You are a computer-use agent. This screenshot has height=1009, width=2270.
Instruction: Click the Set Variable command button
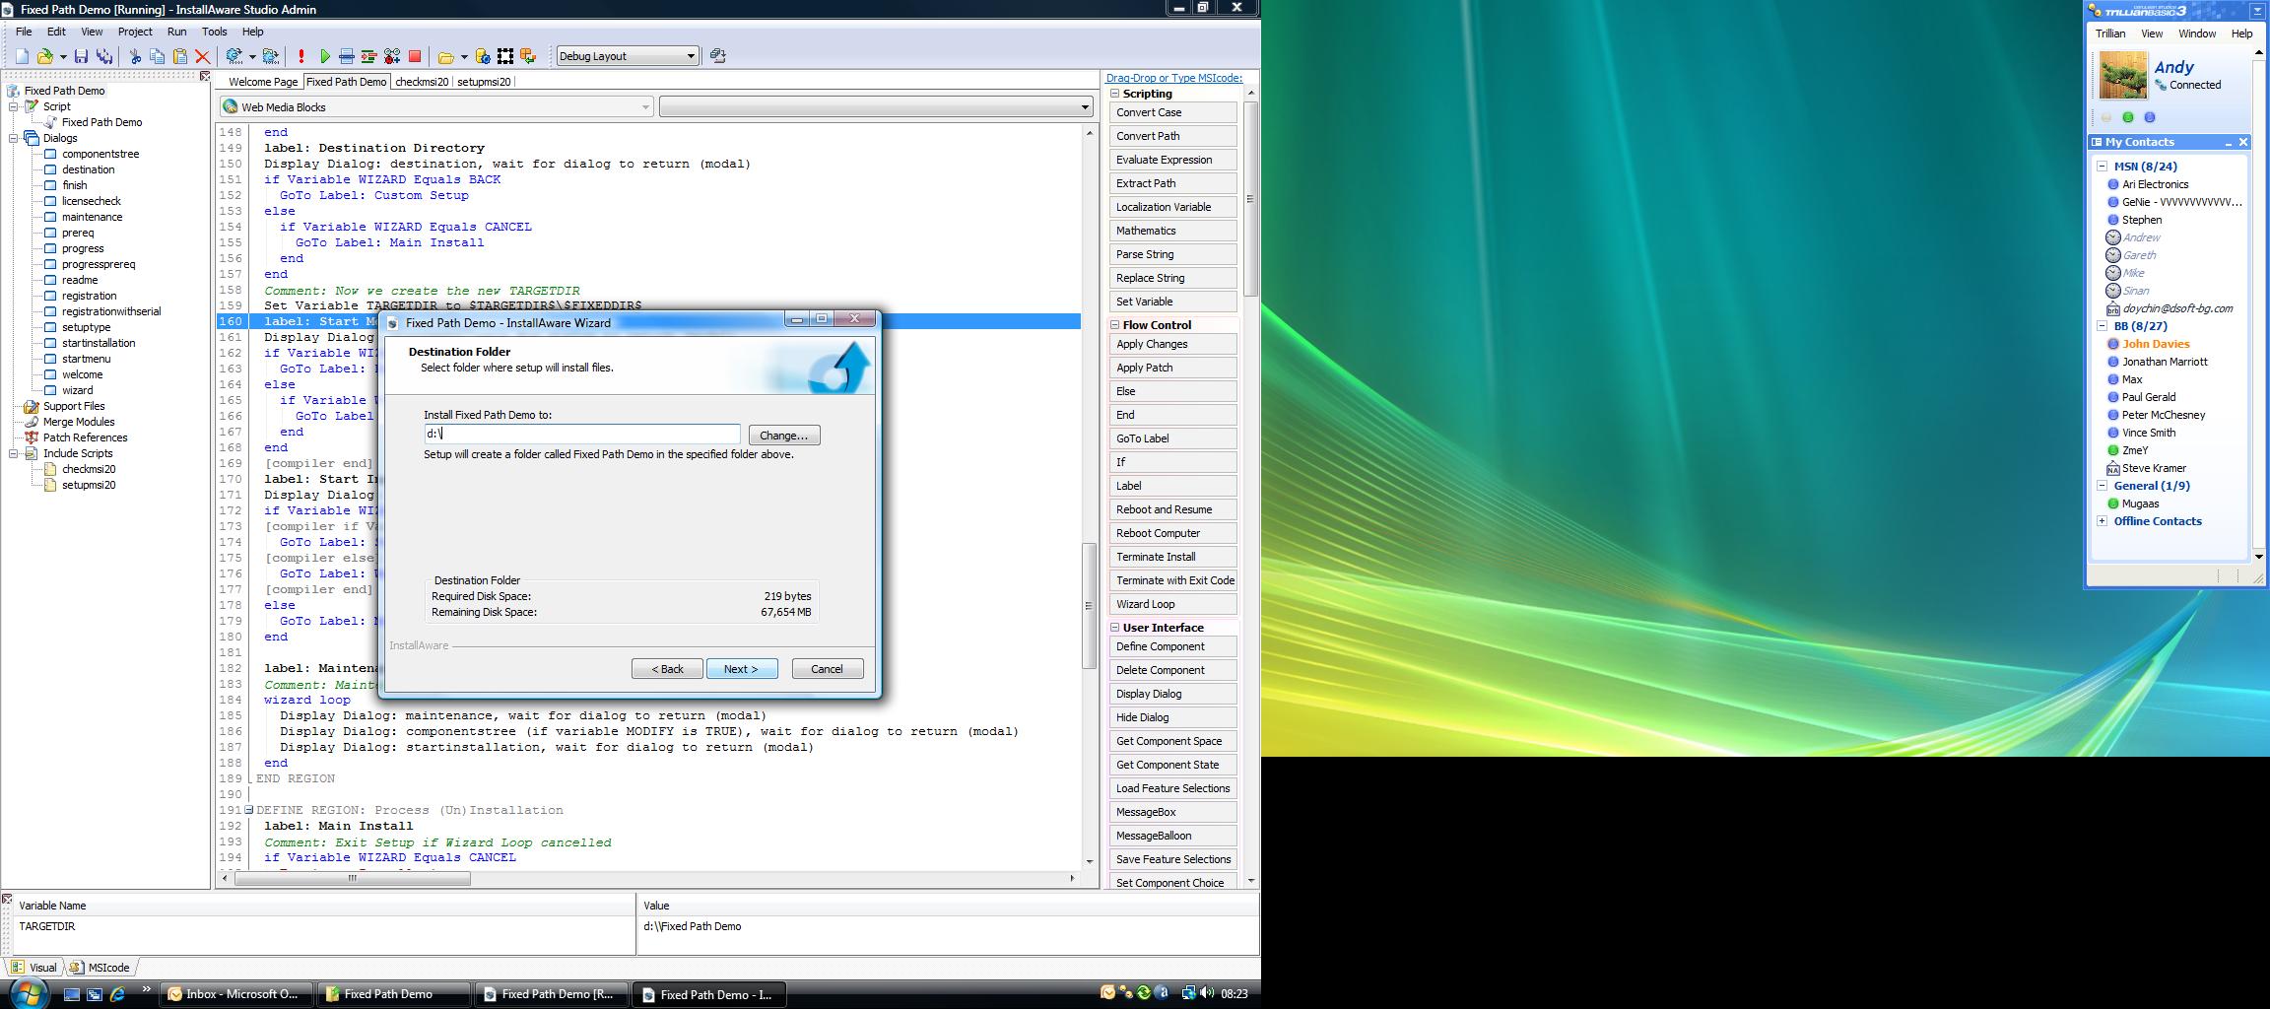click(1172, 302)
